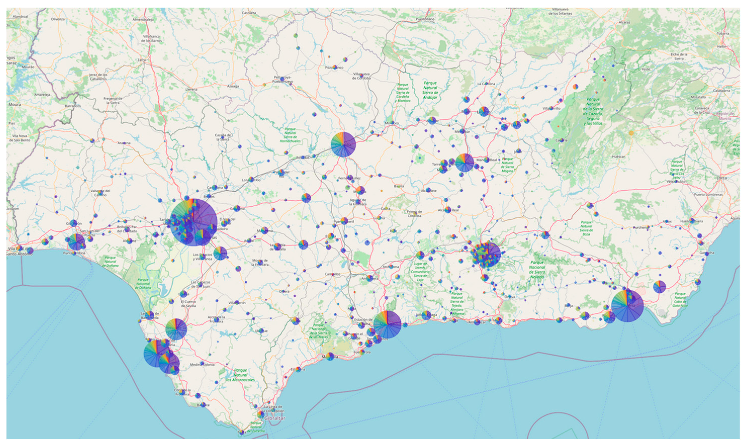Screen dimensions: 746x447
Task: Toggle the orange dot marker near Baena
Action: click(382, 191)
